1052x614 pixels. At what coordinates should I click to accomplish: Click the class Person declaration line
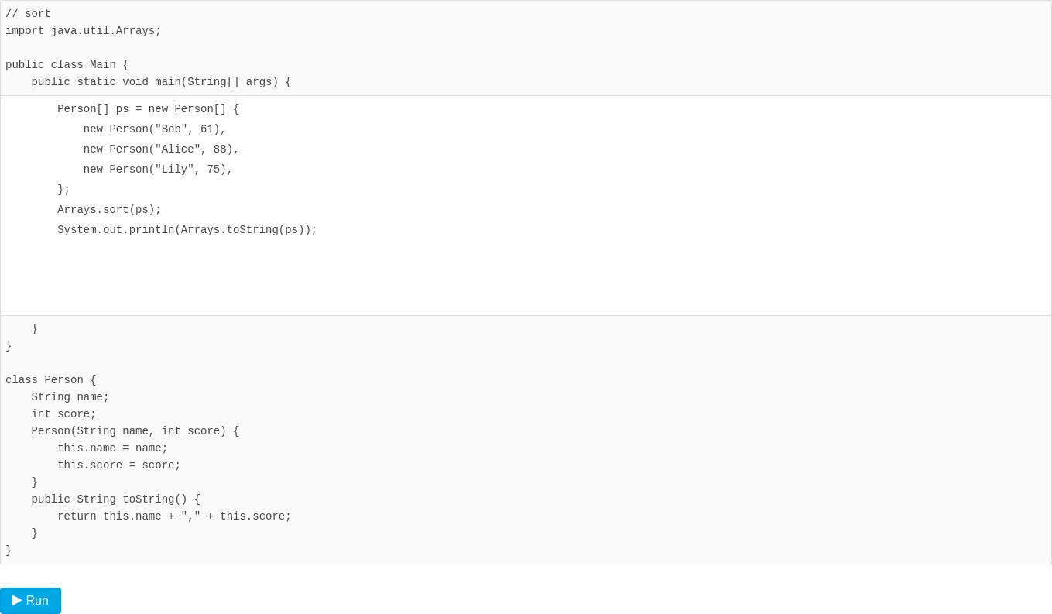pos(51,380)
